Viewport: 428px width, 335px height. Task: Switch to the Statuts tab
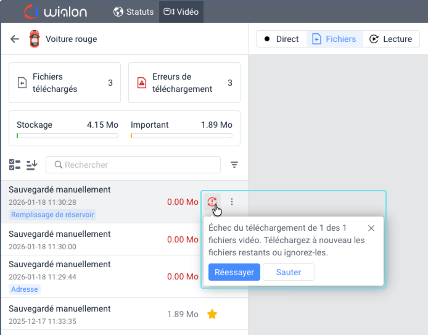pyautogui.click(x=133, y=12)
